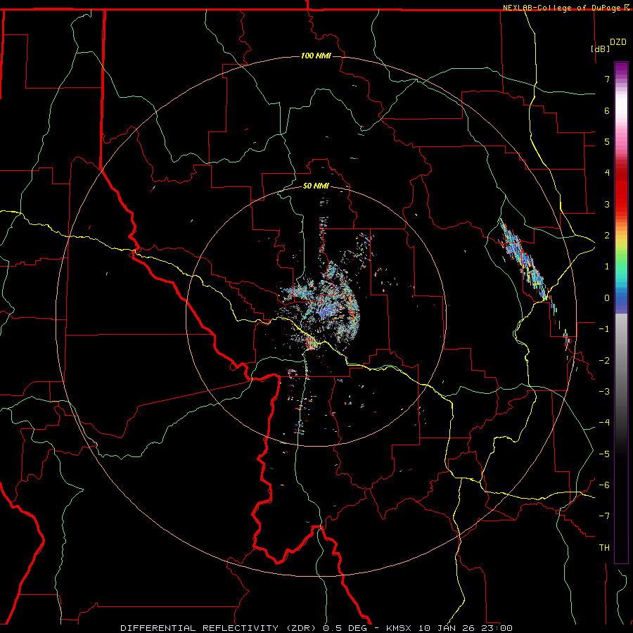
Task: Click the 100 NMI range ring label
Action: (x=316, y=56)
